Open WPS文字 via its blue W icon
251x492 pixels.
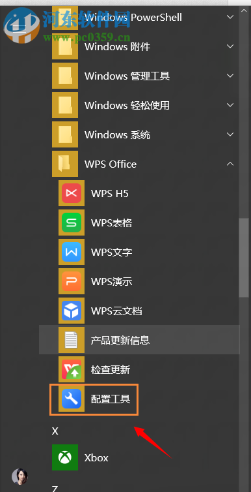(72, 252)
